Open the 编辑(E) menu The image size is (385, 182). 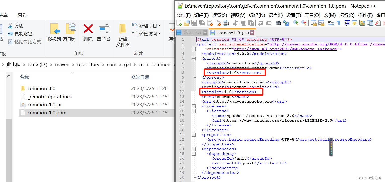pos(201,15)
